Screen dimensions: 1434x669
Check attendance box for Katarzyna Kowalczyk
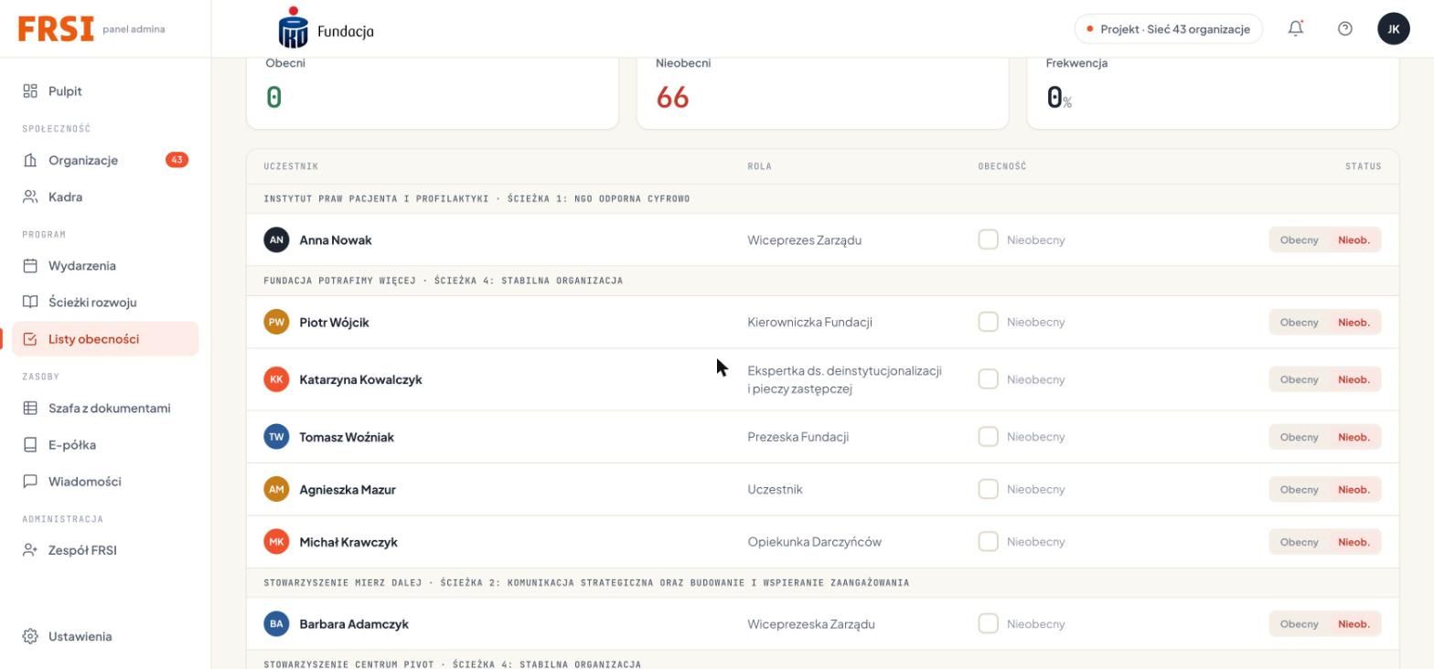pos(988,379)
